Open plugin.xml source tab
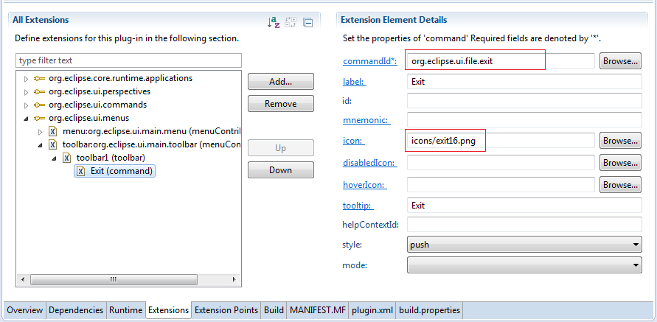657x322 pixels. [x=372, y=310]
